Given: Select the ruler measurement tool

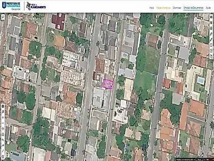Looking at the screenshot, I should 211,34.
